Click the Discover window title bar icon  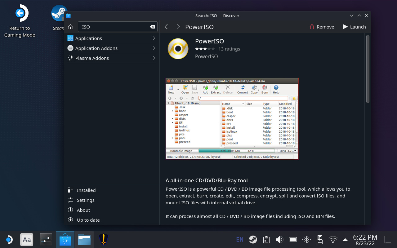(x=68, y=15)
